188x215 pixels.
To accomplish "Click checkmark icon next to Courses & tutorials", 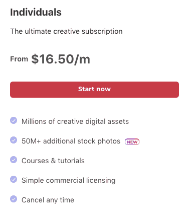I will pyautogui.click(x=14, y=160).
